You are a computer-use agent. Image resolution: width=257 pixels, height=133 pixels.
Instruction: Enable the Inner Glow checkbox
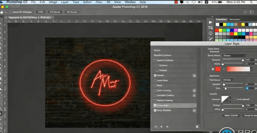[x=155, y=81]
